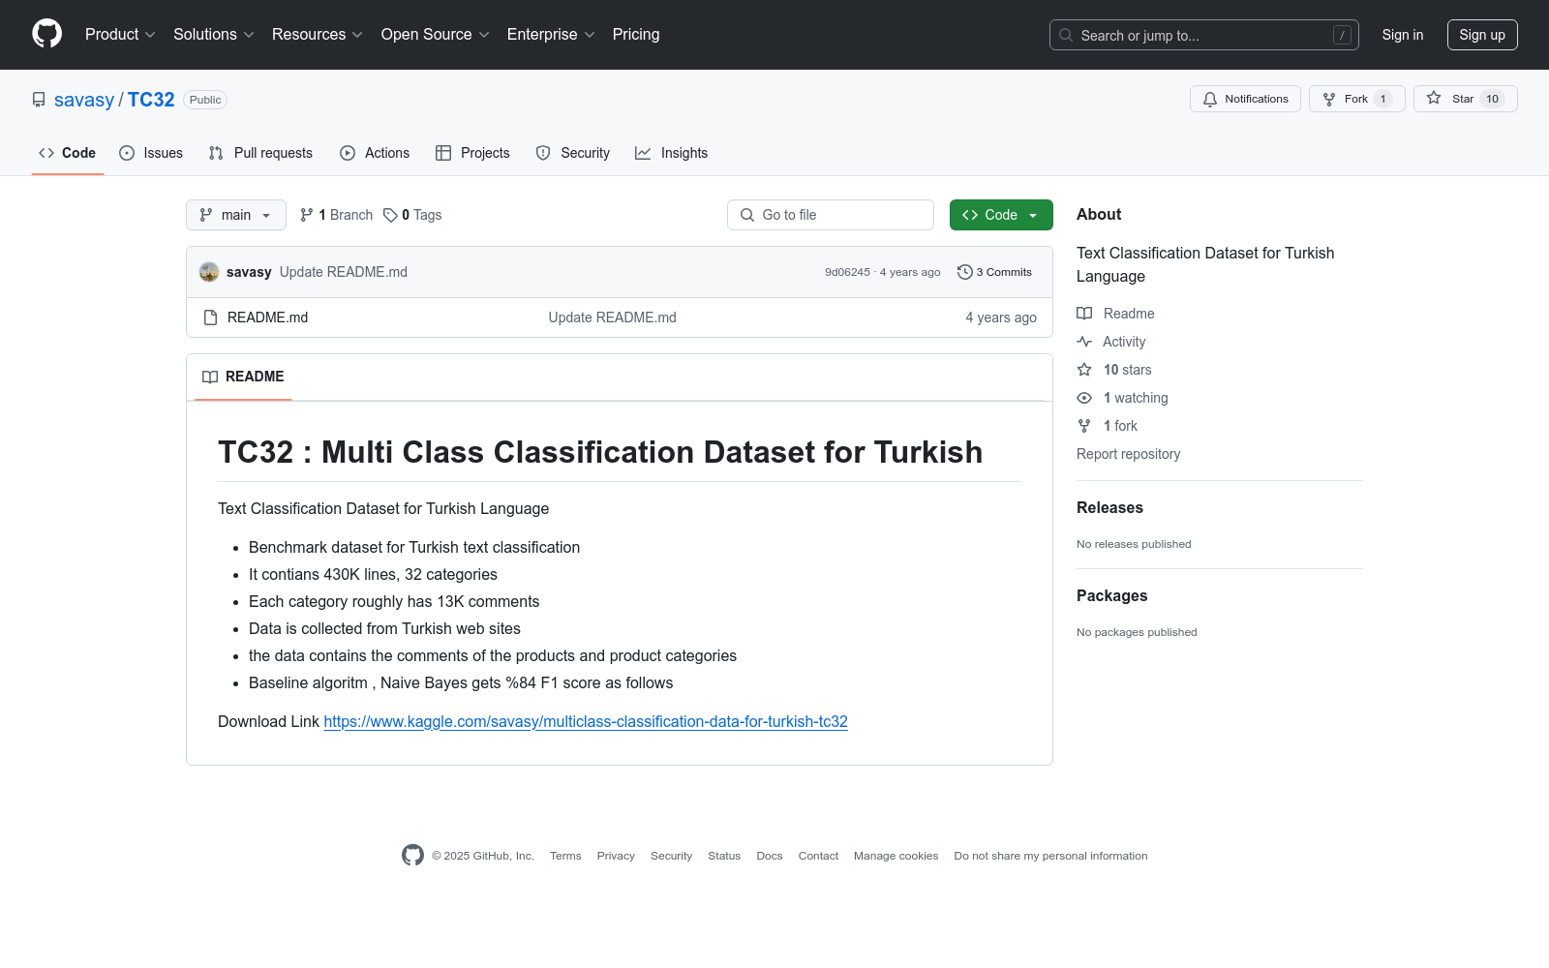Expand the Open Source menu
1549x968 pixels.
click(x=436, y=34)
